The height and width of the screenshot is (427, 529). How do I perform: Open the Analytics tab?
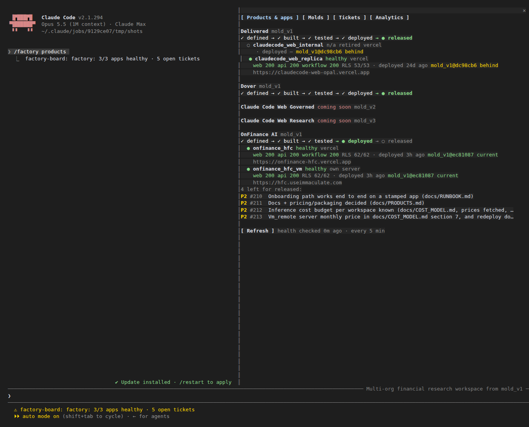pos(389,18)
